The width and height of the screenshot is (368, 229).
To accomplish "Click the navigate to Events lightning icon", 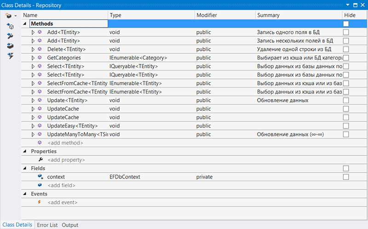I will click(x=10, y=56).
